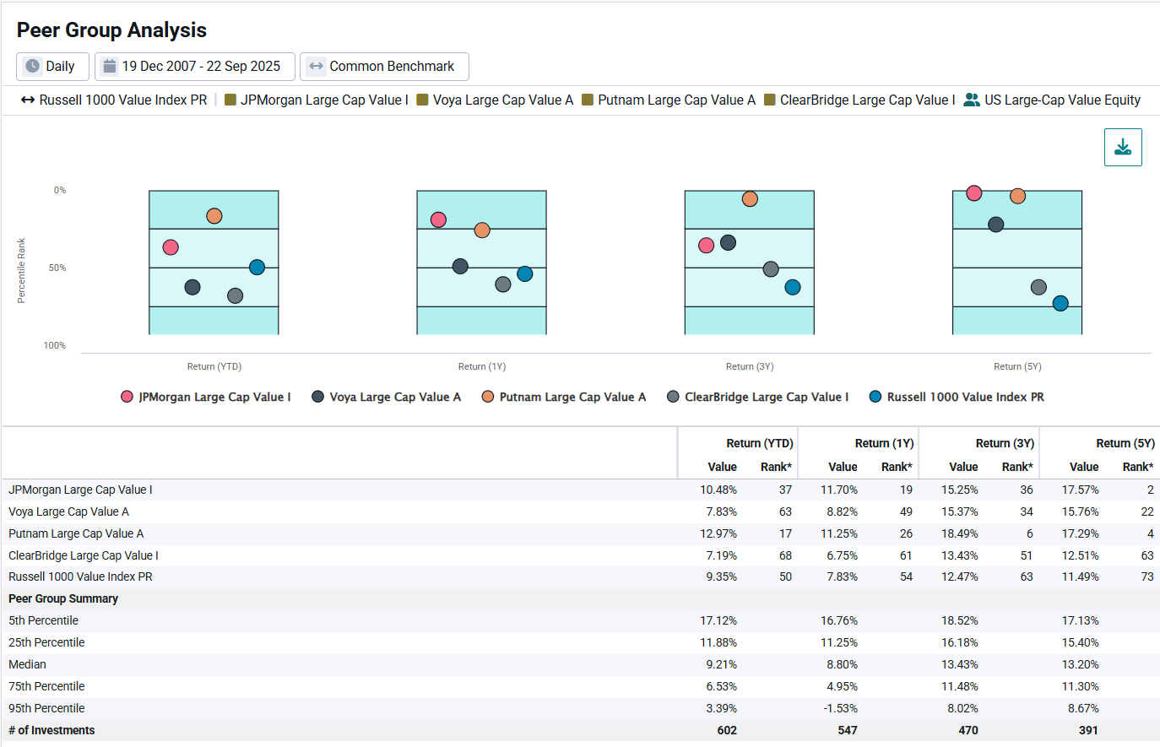Click Putnam's orange dot in Return (3Y) chart
Screen dimensions: 1160x747
coord(750,199)
